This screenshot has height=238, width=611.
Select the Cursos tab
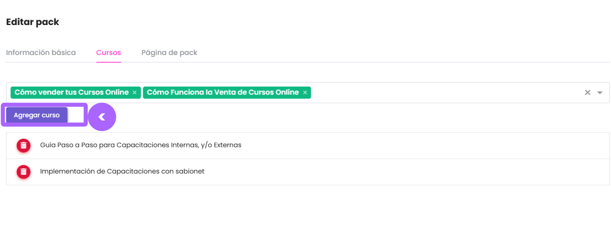(109, 53)
